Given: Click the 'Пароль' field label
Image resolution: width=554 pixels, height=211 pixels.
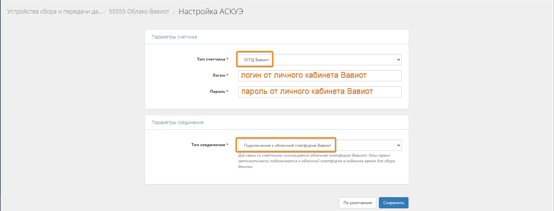Looking at the screenshot, I should pyautogui.click(x=217, y=92).
